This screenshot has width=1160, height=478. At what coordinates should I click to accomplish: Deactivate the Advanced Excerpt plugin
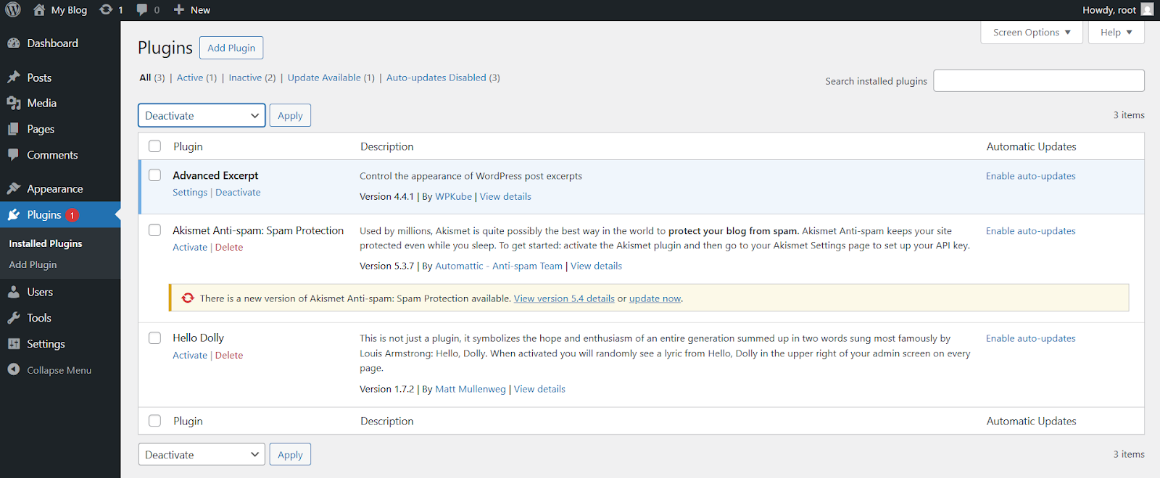tap(238, 192)
